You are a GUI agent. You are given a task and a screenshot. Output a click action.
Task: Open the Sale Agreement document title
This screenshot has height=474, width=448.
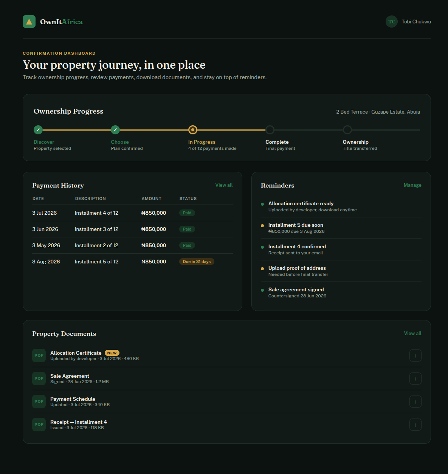70,376
